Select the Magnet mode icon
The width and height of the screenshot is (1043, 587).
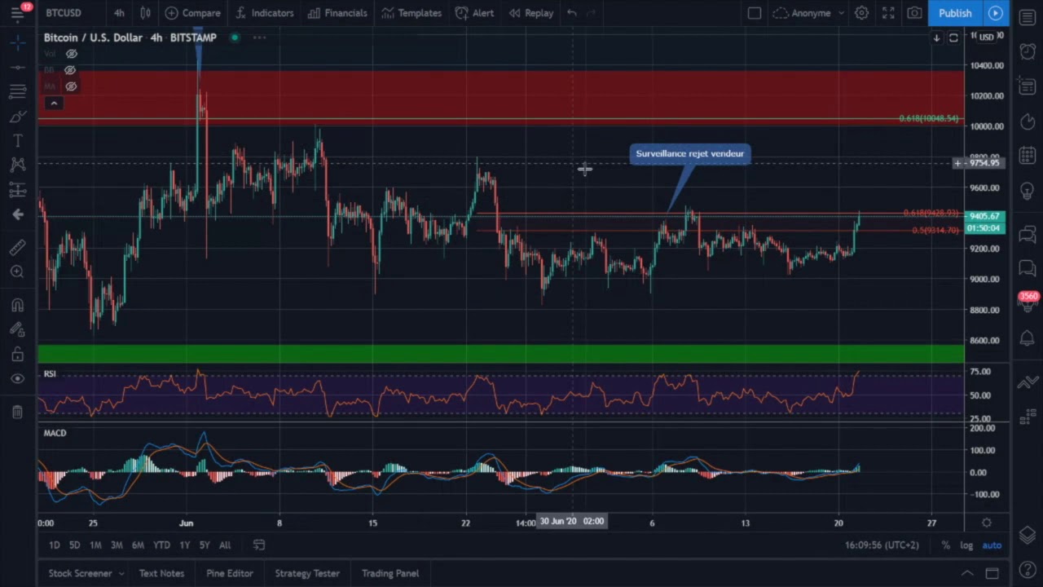tap(18, 304)
